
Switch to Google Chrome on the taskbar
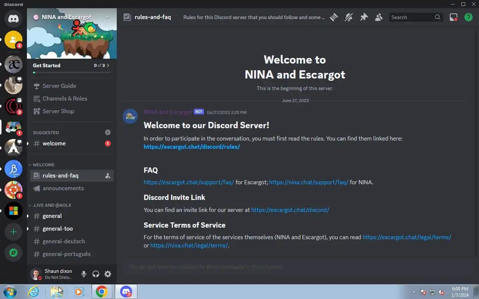point(102,292)
